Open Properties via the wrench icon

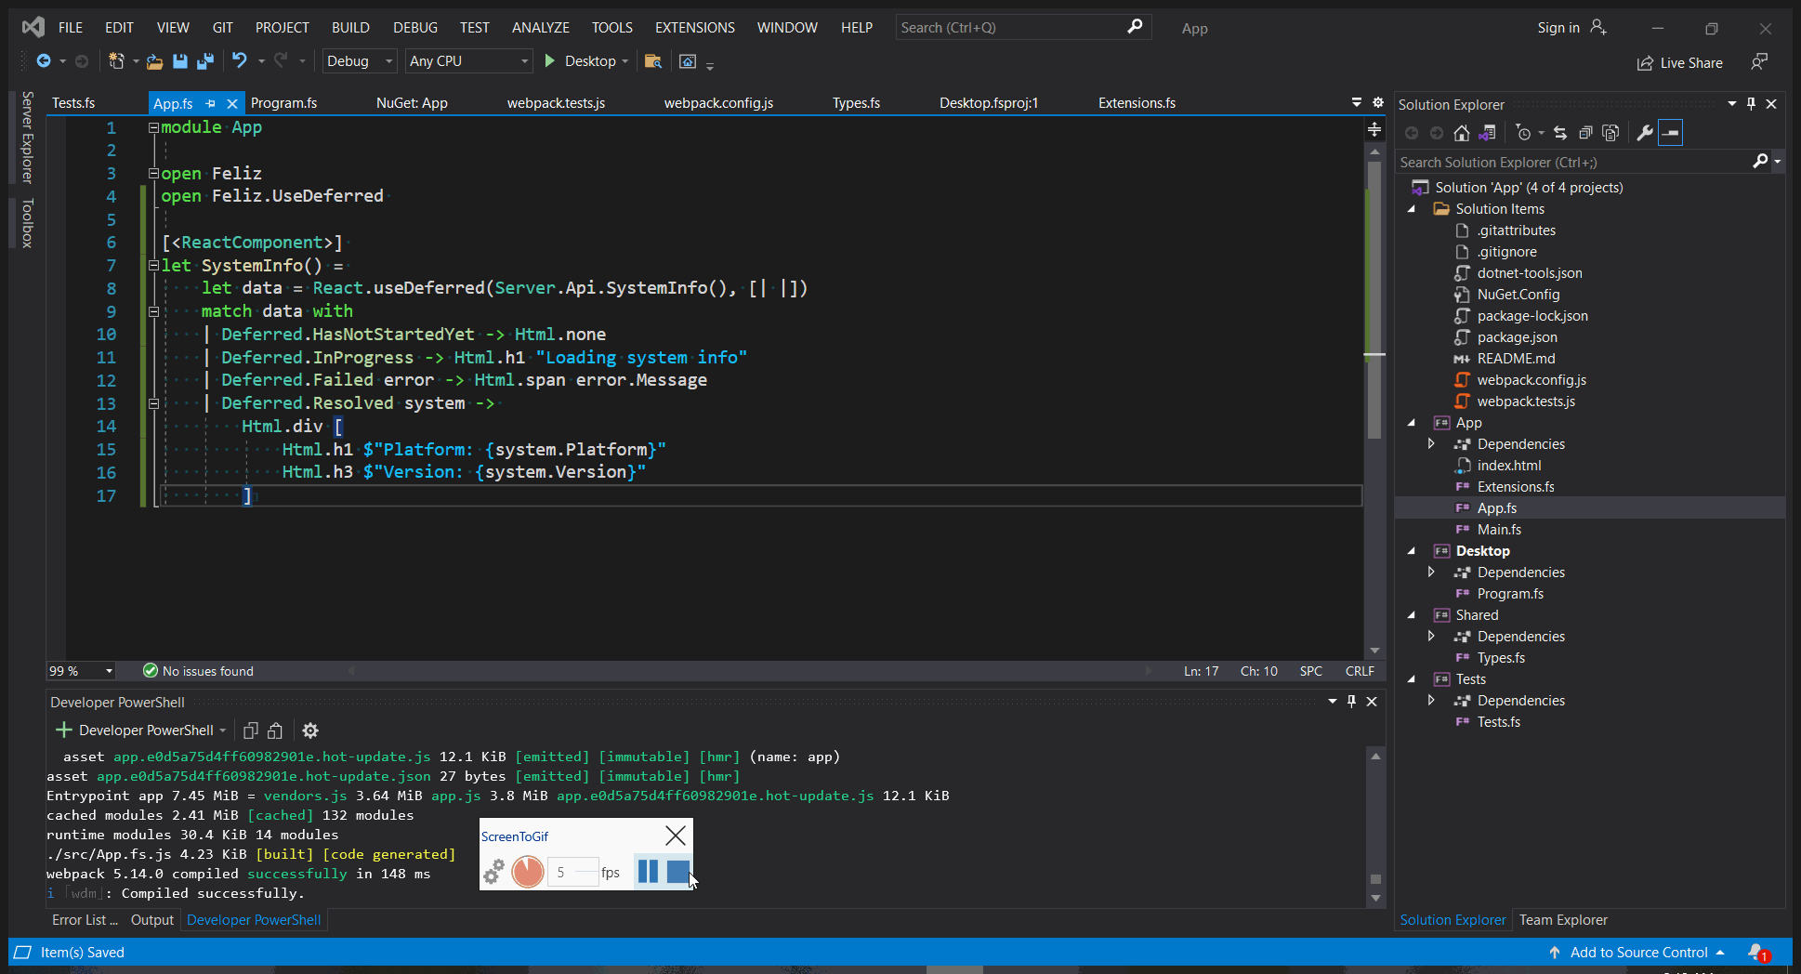tap(1645, 132)
